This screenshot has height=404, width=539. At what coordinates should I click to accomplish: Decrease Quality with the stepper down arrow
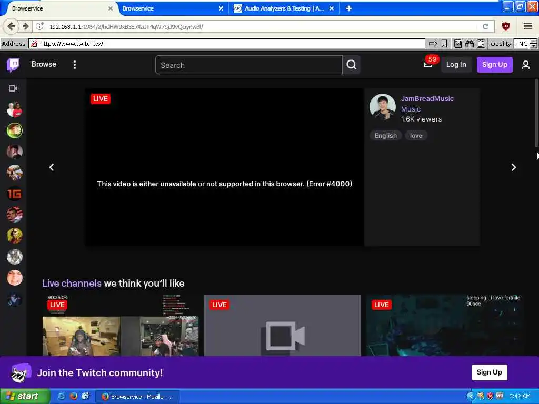tap(534, 46)
